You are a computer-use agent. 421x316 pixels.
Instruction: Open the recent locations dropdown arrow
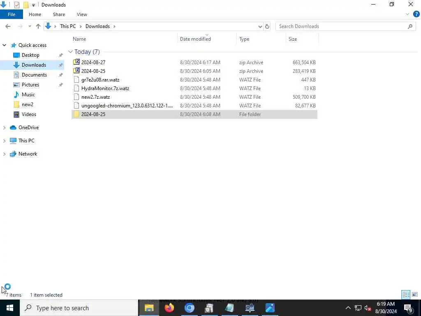tap(30, 26)
